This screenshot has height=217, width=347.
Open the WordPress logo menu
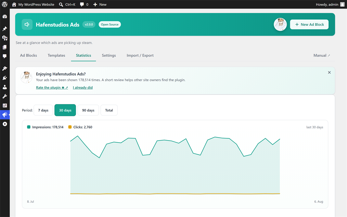tap(5, 4)
